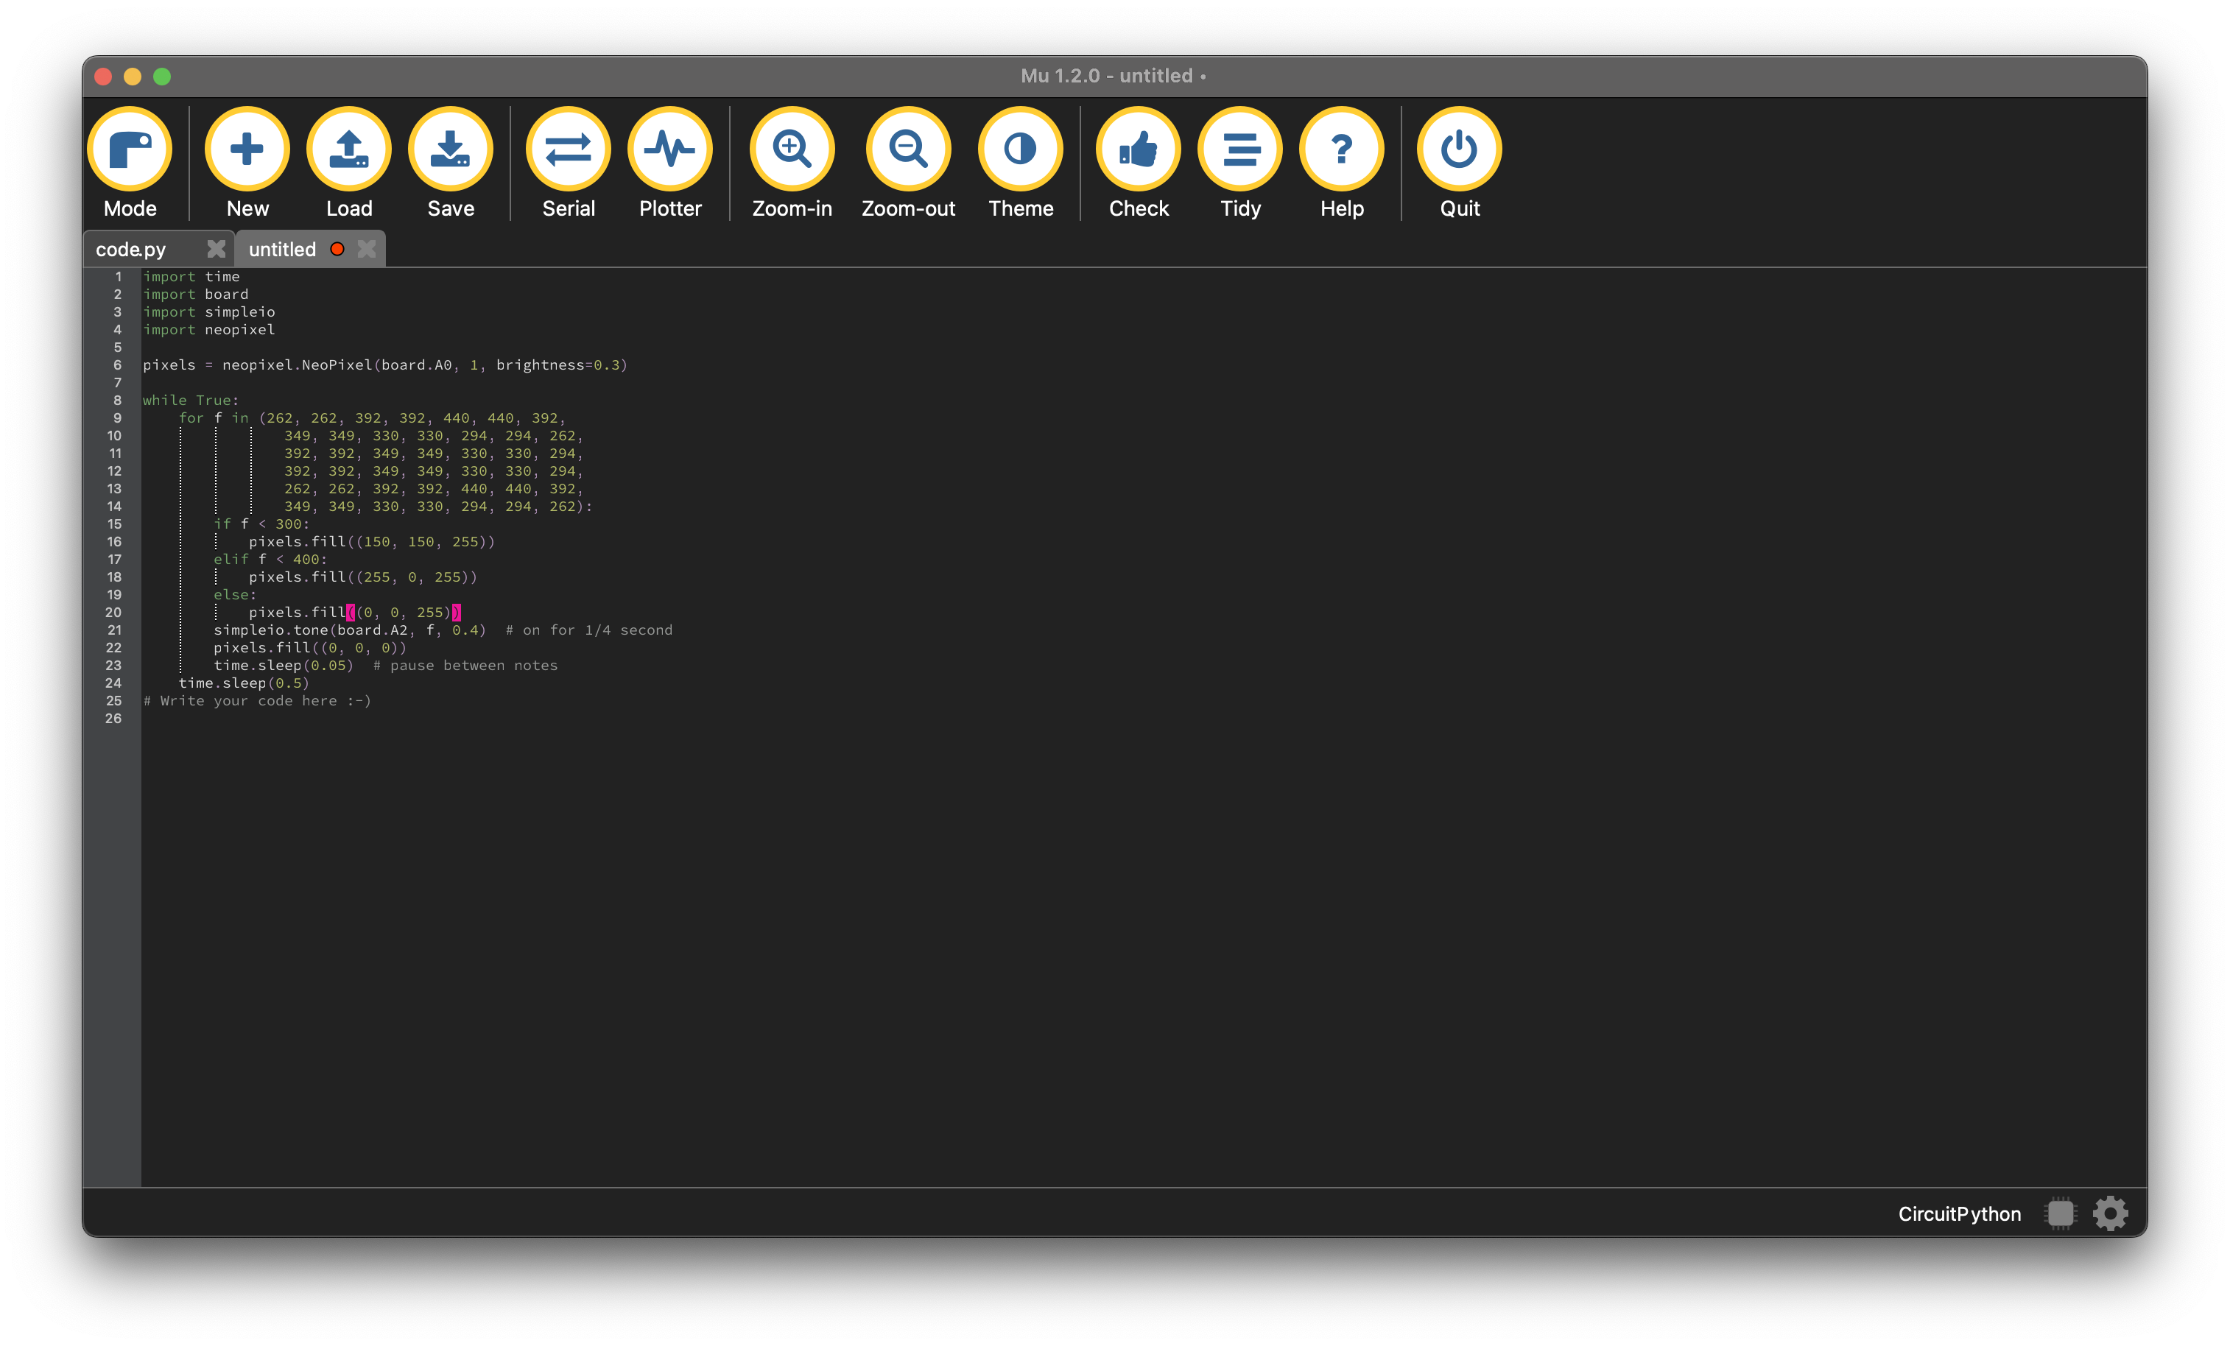
Task: Open settings gear in status bar
Action: [2110, 1213]
